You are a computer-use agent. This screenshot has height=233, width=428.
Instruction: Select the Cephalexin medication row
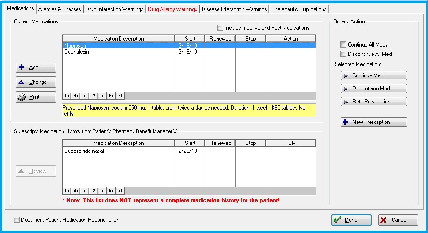[189, 52]
